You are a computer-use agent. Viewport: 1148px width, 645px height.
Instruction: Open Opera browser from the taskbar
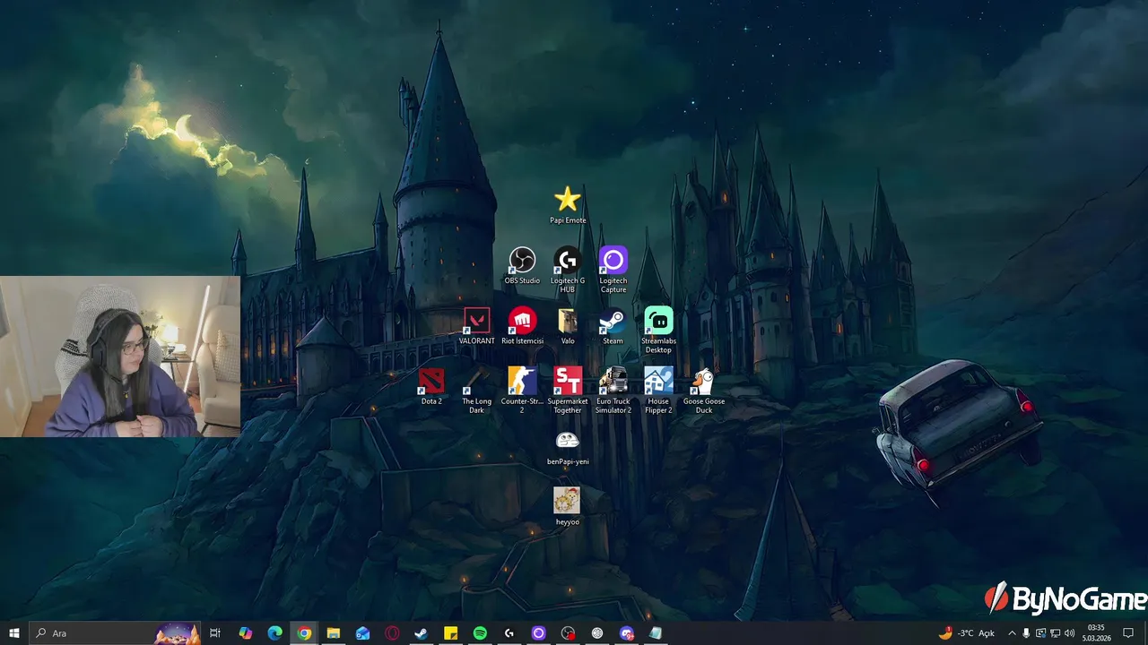pos(392,632)
